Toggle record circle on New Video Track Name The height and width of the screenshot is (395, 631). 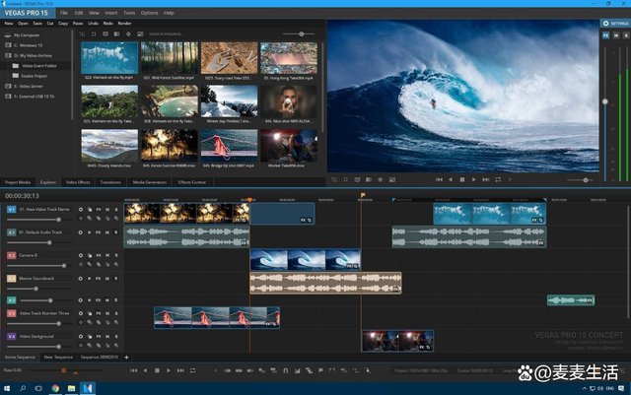[x=81, y=210]
